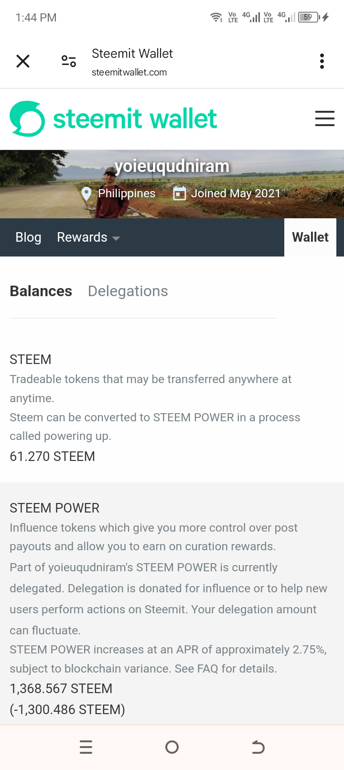Open the site settings tune icon
The height and width of the screenshot is (770, 344).
tap(69, 61)
